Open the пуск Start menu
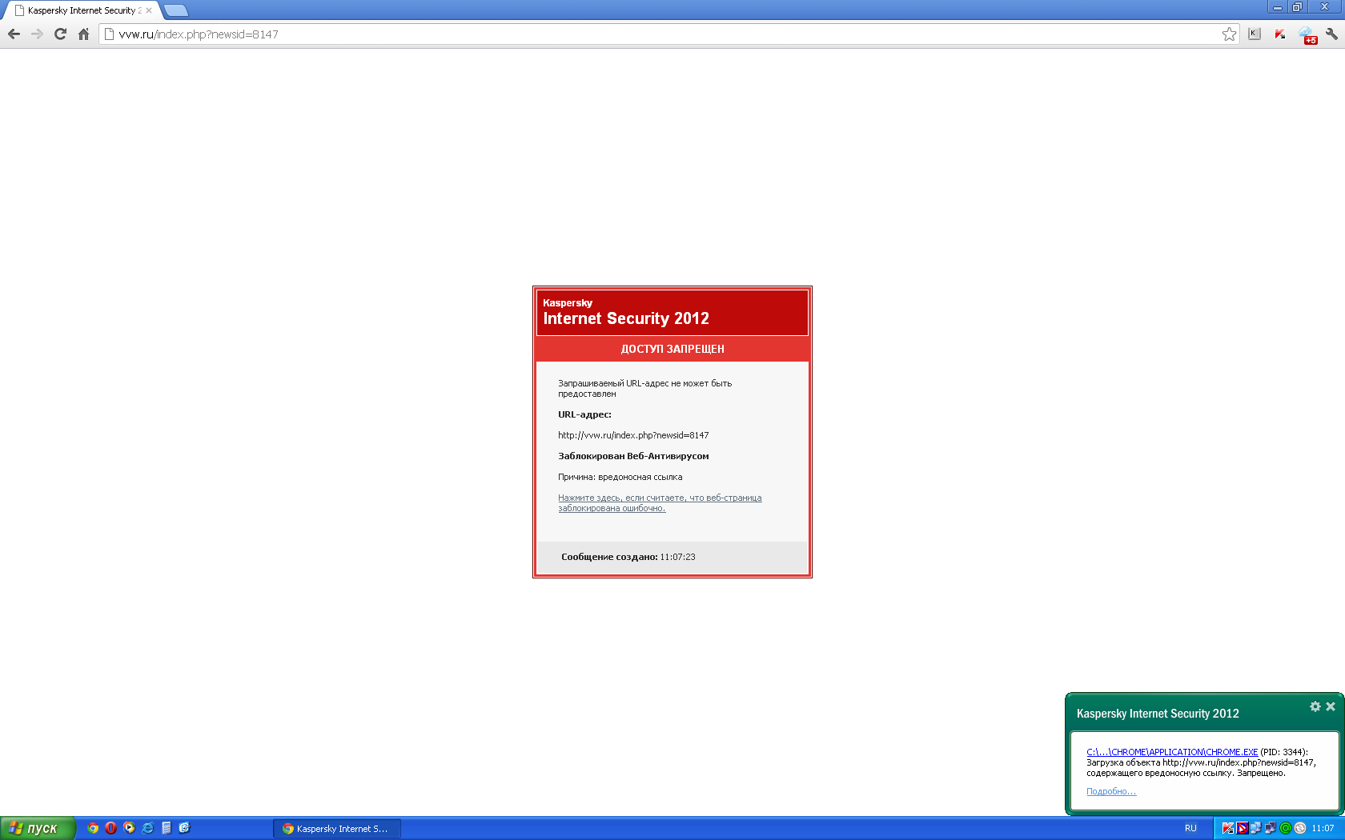The width and height of the screenshot is (1345, 840). click(x=37, y=828)
